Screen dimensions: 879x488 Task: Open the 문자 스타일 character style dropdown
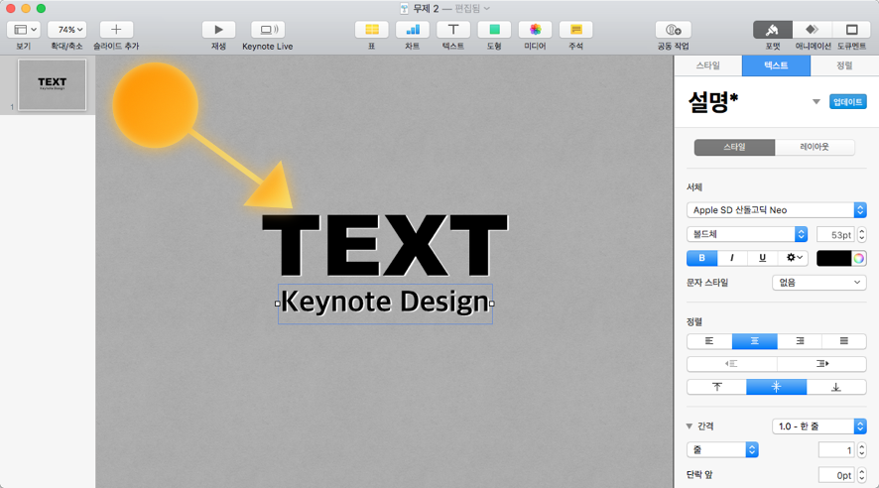(819, 283)
